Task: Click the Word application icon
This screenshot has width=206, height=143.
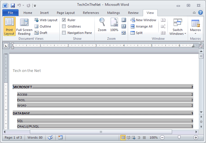Action: [x=5, y=6]
